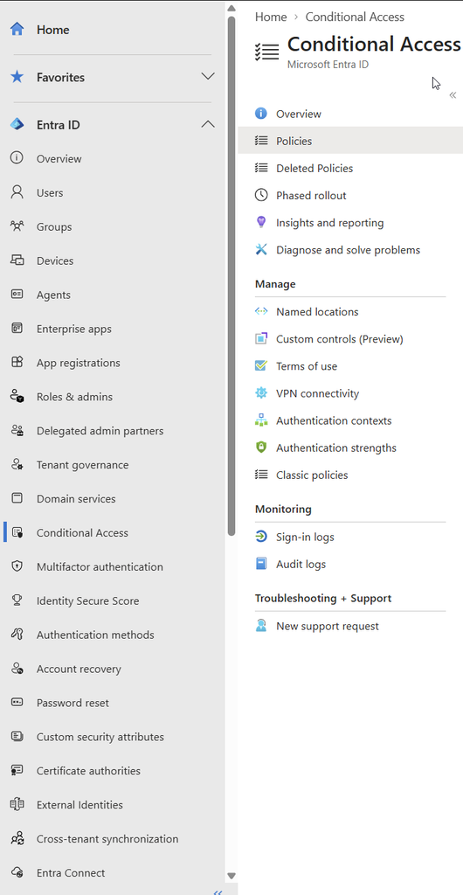Click the Home breadcrumb link
This screenshot has width=463, height=895.
tap(271, 17)
